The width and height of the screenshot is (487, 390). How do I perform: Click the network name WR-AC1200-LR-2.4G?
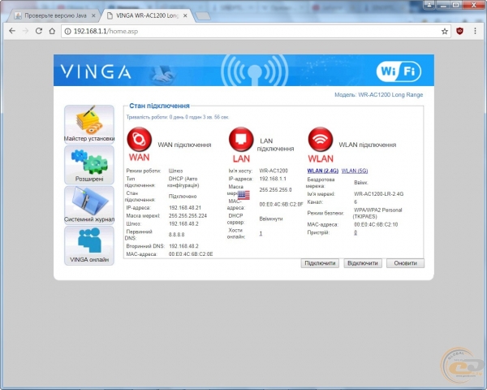(378, 193)
